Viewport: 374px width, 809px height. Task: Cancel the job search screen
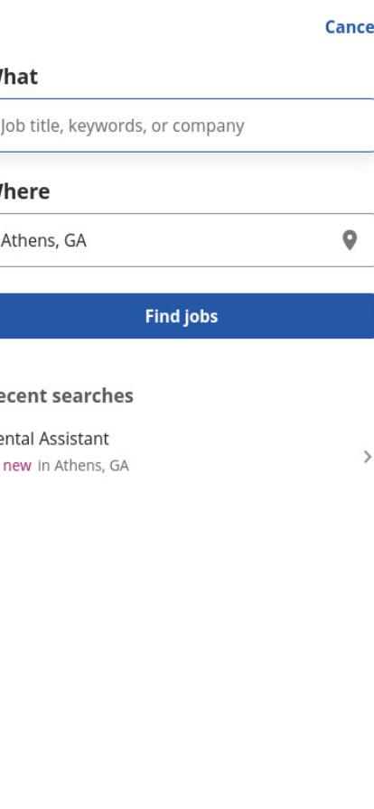tap(350, 27)
